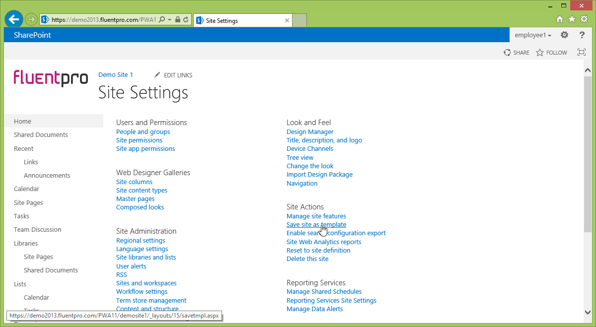The width and height of the screenshot is (596, 327).
Task: Click Save site as template link
Action: pos(316,224)
